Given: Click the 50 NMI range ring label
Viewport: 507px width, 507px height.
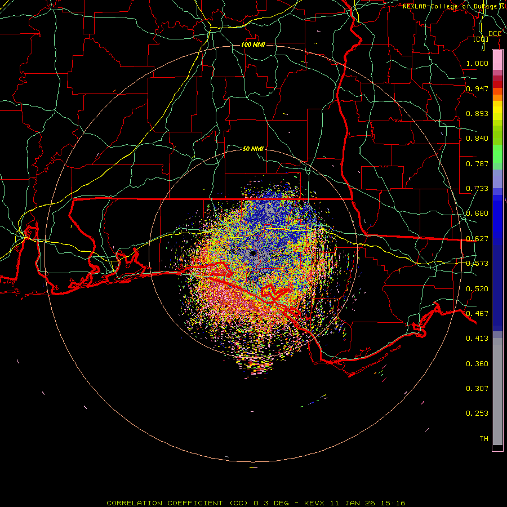Looking at the screenshot, I should tap(253, 149).
